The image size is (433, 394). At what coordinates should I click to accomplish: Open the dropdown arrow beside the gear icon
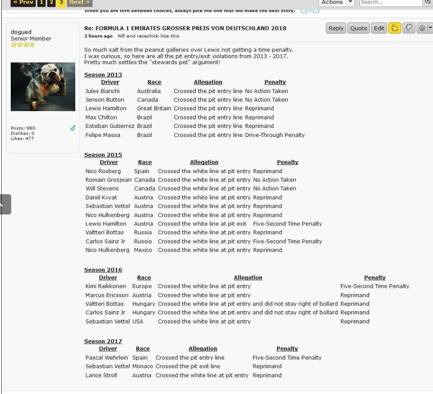430,28
